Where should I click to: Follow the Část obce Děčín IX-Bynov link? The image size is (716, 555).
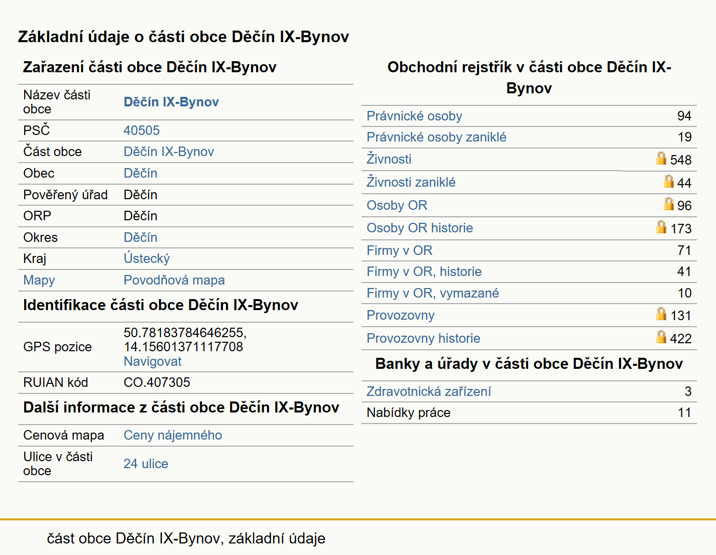[x=169, y=152]
